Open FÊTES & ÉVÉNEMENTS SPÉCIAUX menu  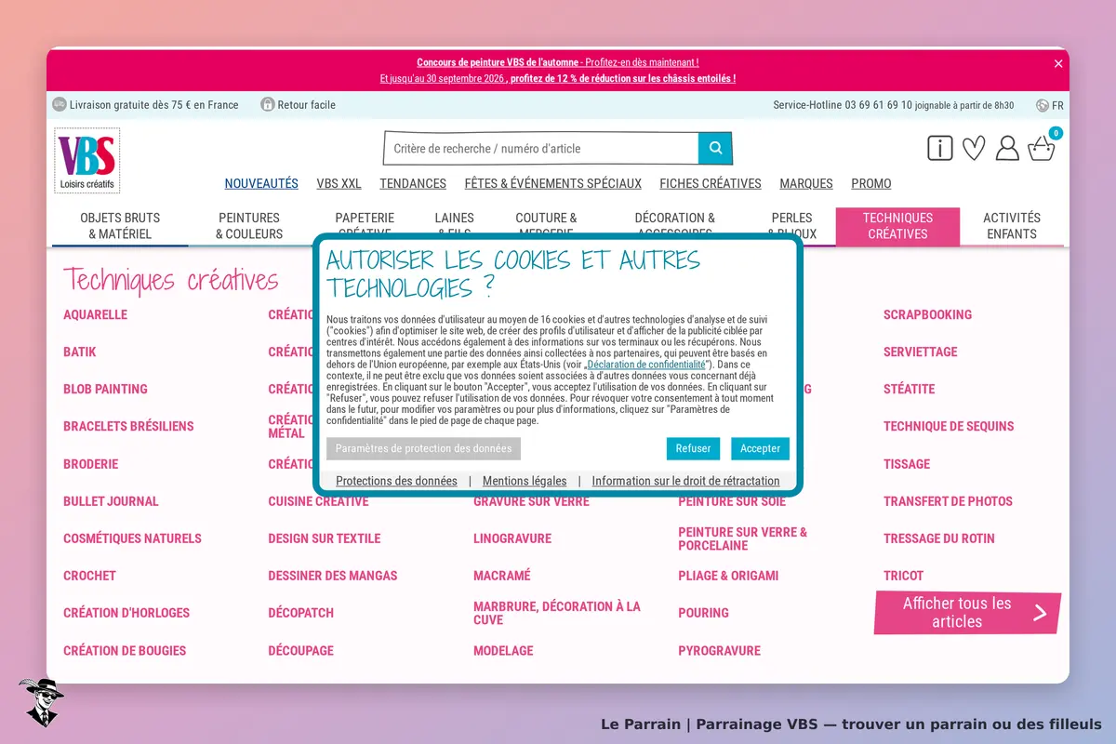[553, 183]
